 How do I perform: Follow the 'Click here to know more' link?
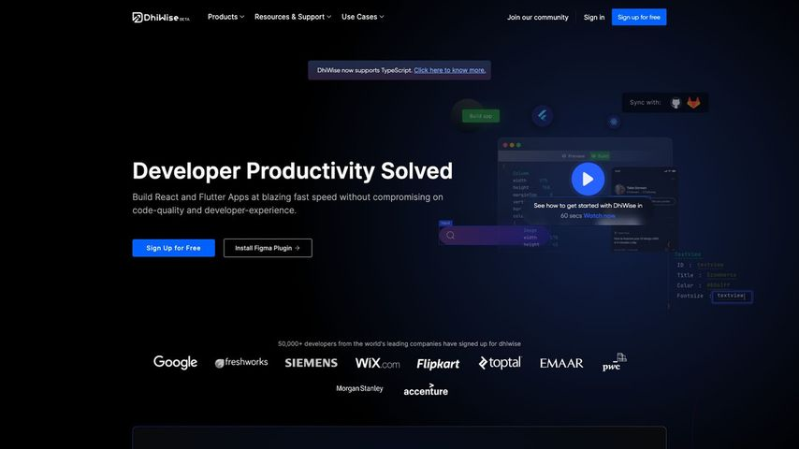[449, 70]
